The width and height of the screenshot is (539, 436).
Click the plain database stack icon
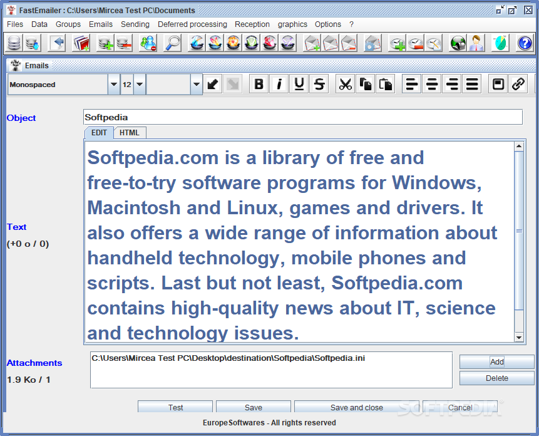click(x=14, y=43)
